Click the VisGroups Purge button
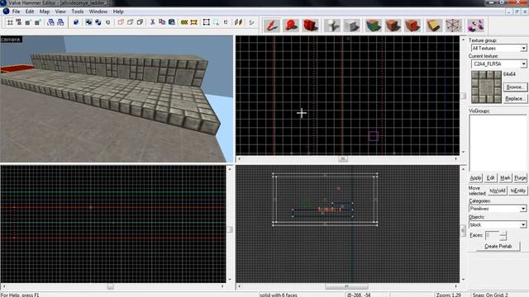The width and height of the screenshot is (529, 297). (520, 178)
